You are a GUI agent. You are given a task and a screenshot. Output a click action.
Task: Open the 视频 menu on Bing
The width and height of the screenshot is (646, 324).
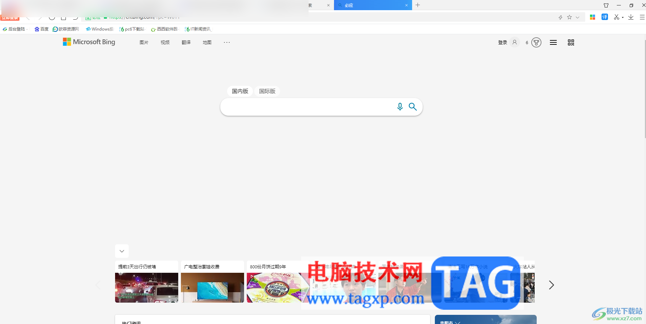pos(165,42)
